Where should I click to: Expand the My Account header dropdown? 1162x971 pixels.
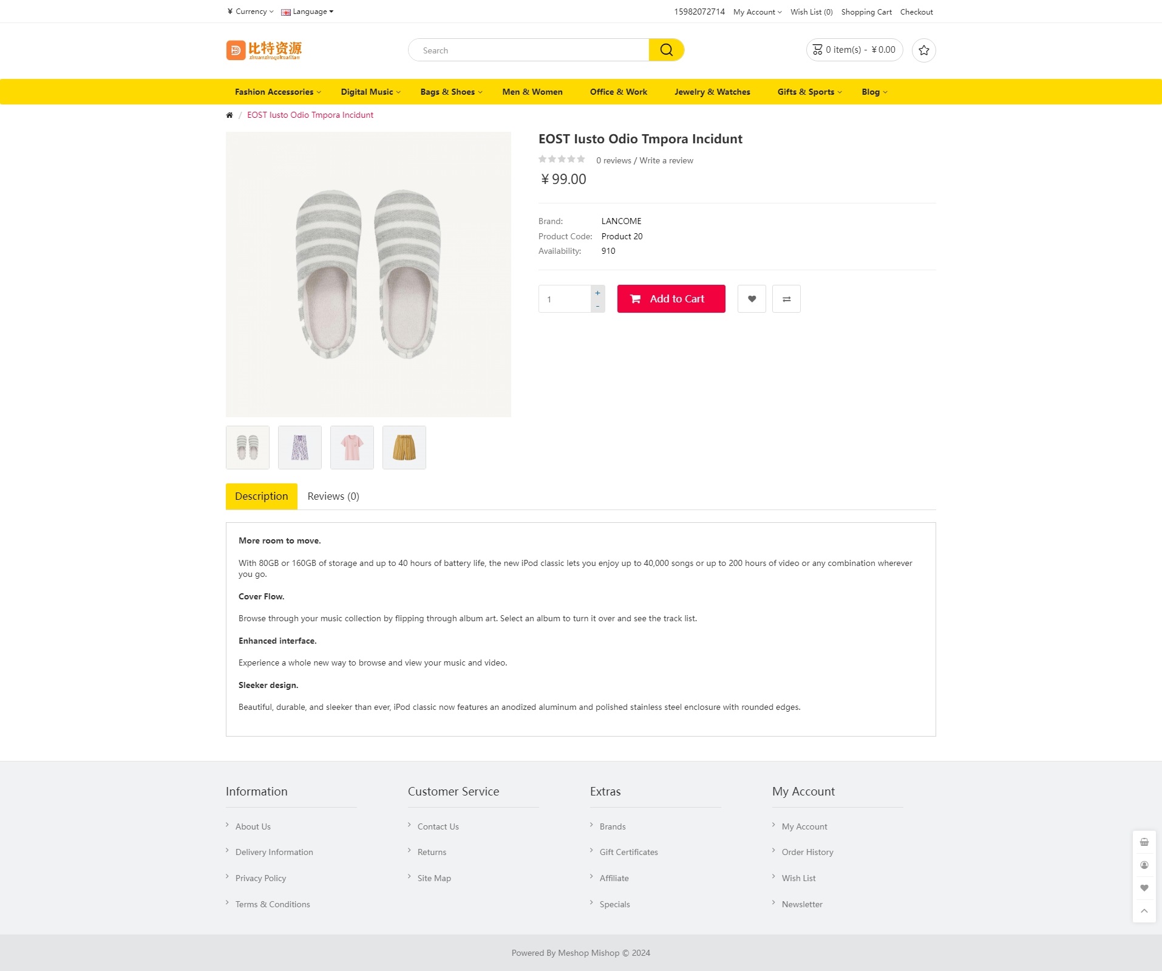click(757, 12)
